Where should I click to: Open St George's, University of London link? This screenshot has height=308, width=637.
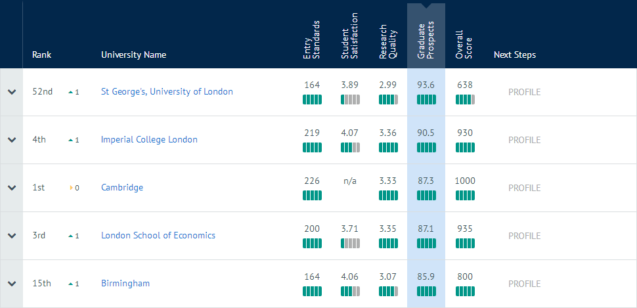[x=167, y=92]
